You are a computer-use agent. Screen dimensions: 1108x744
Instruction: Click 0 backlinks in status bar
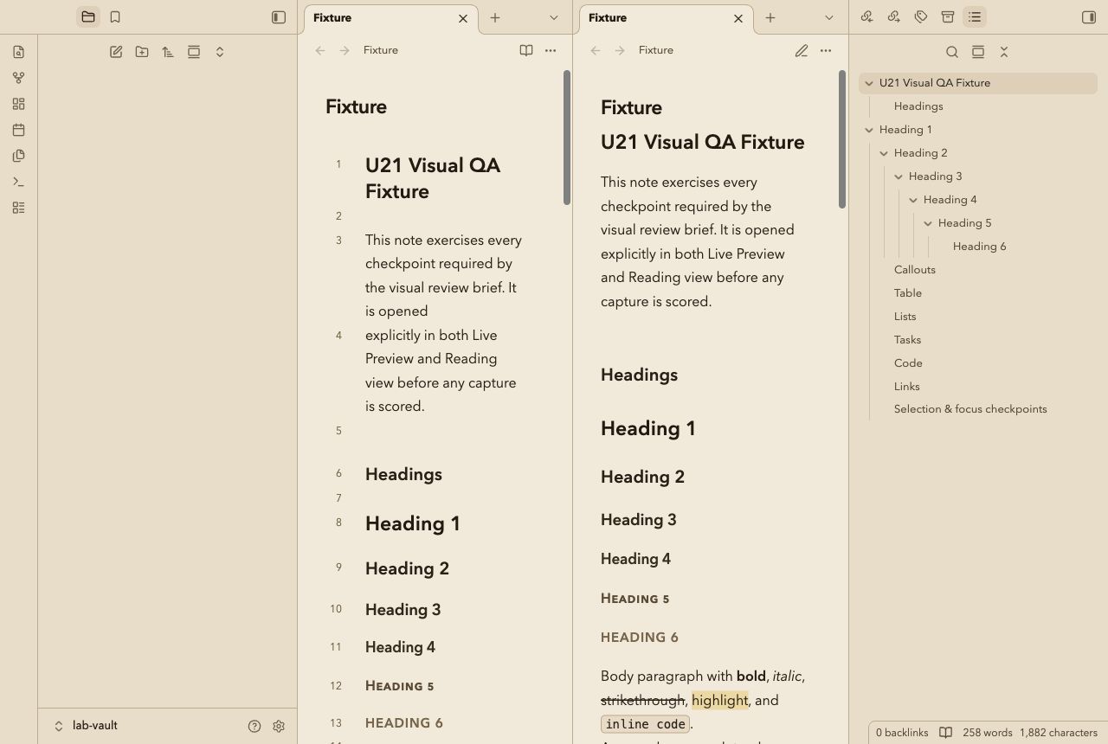[902, 733]
